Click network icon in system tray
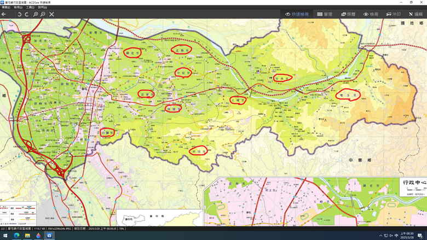 click(386, 236)
